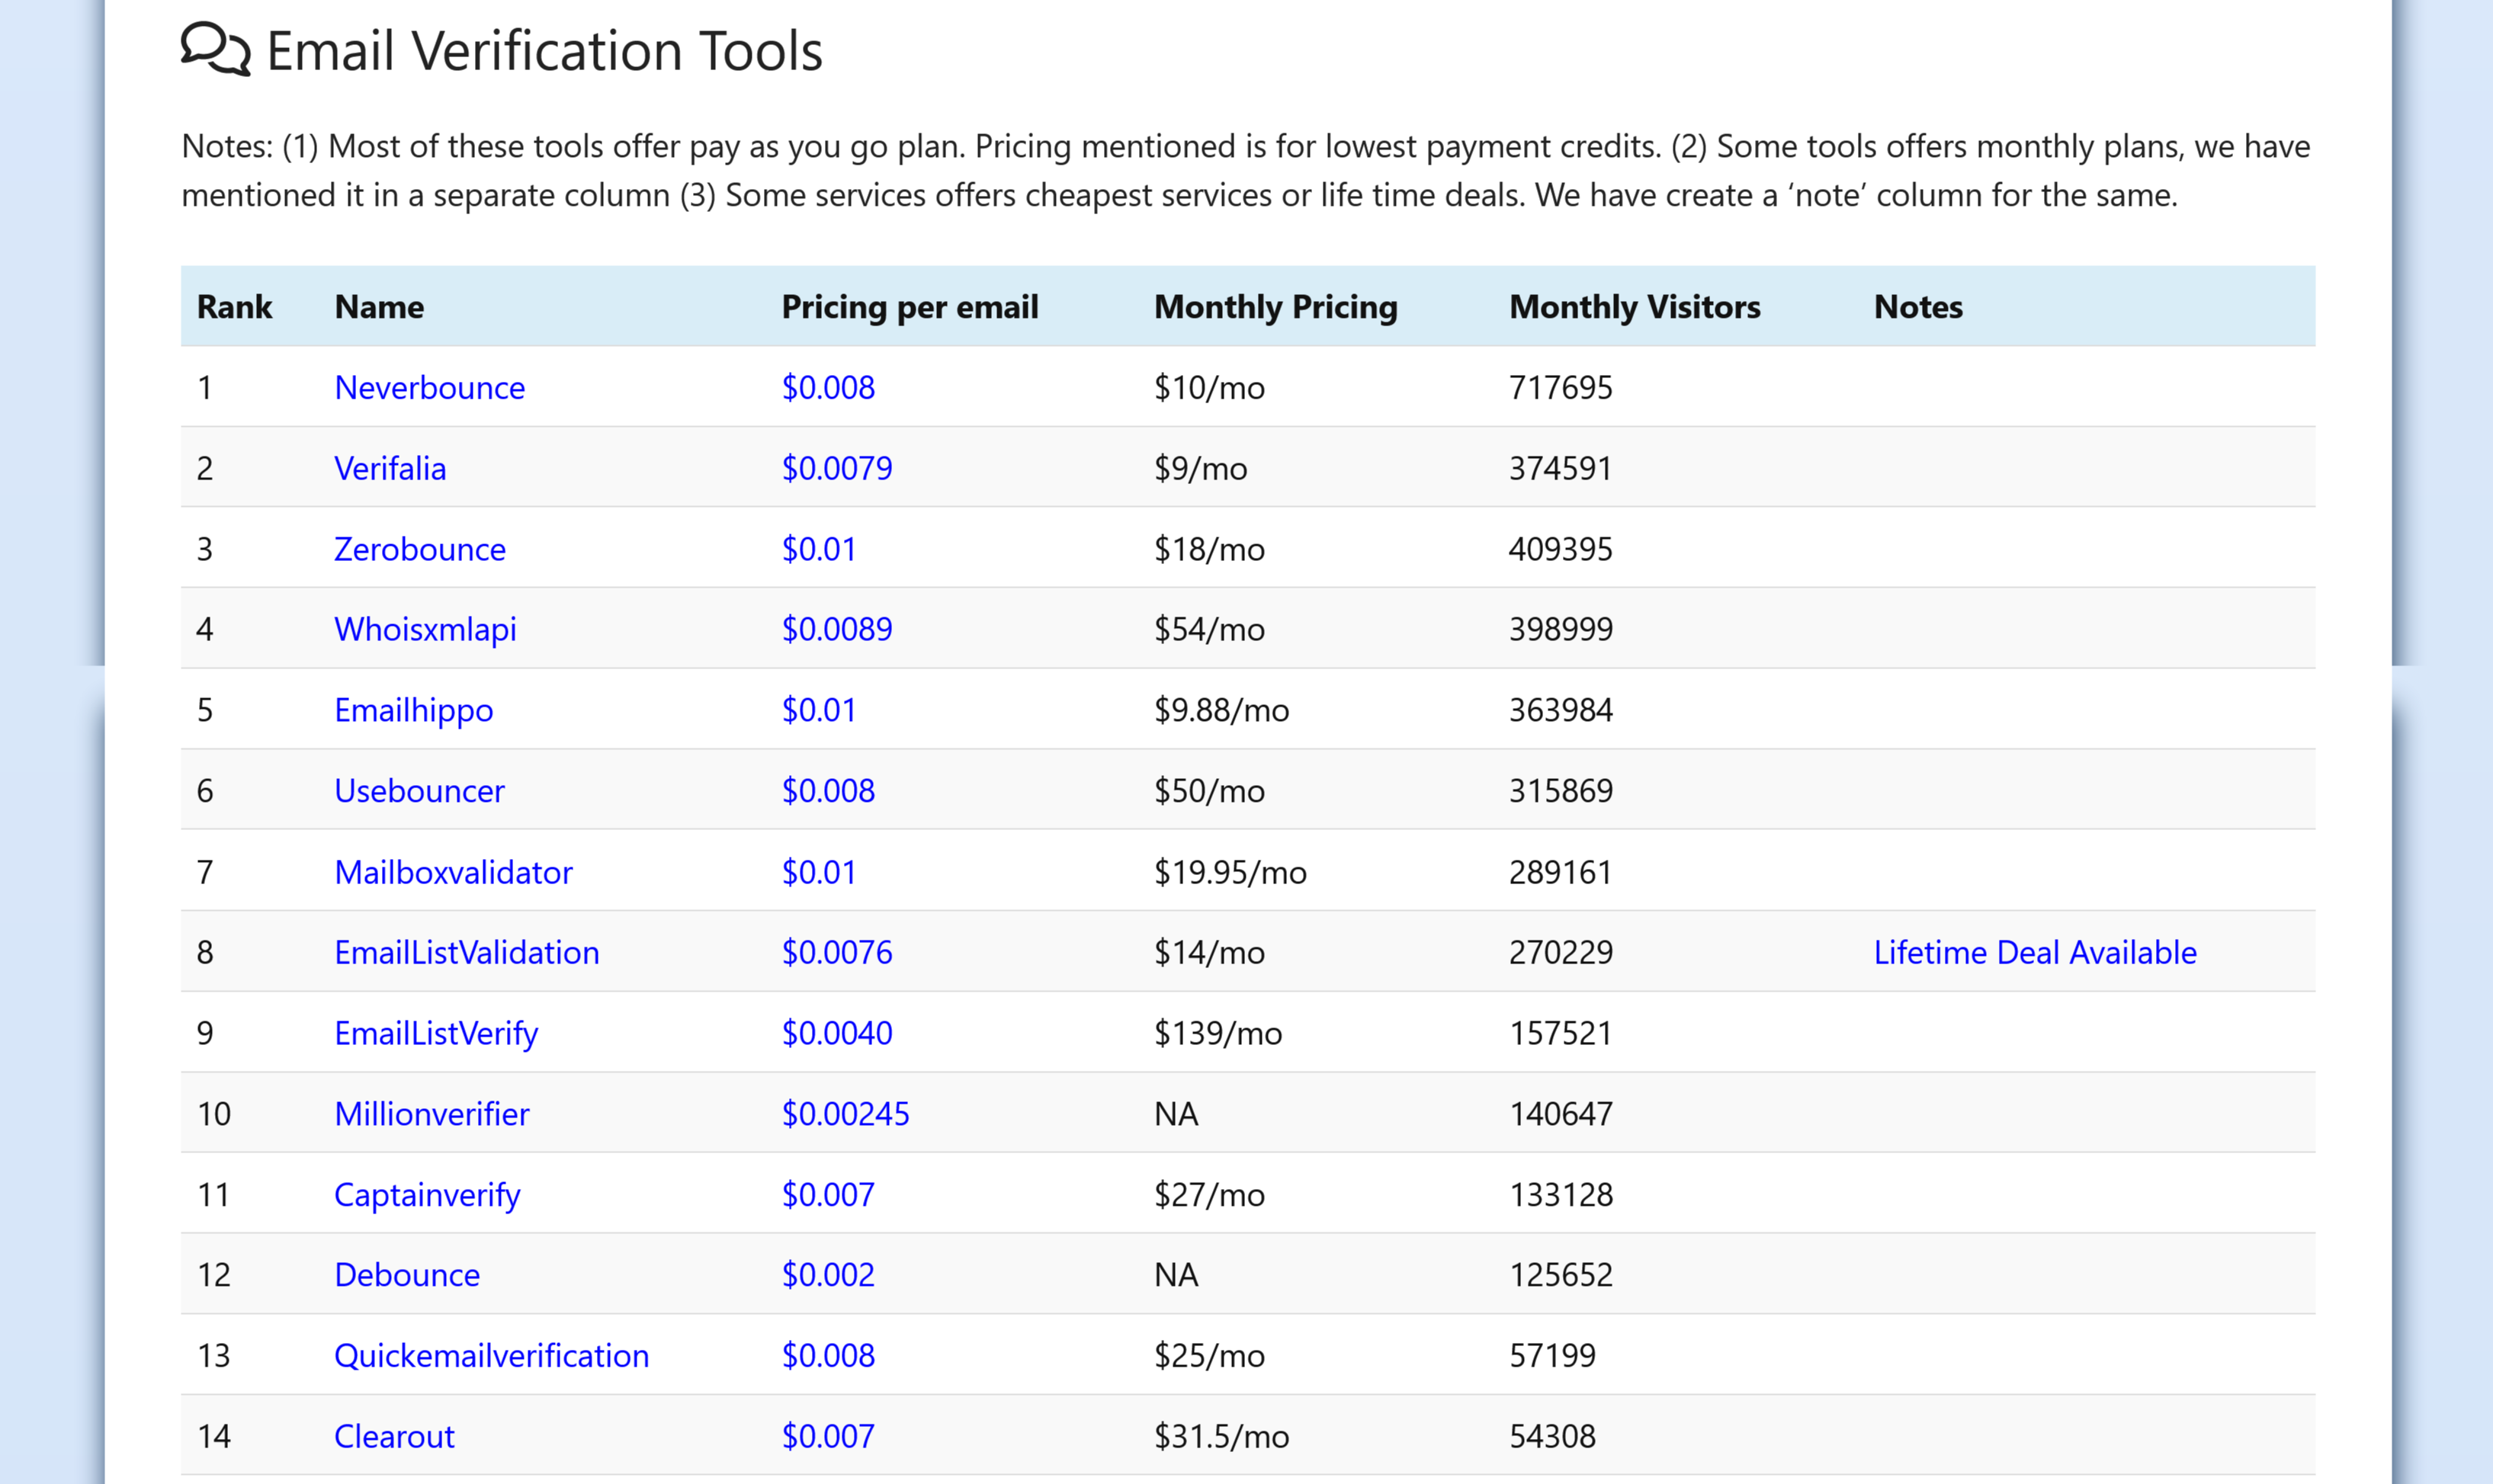The height and width of the screenshot is (1484, 2493).
Task: Open the Neverbounce link
Action: (x=429, y=387)
